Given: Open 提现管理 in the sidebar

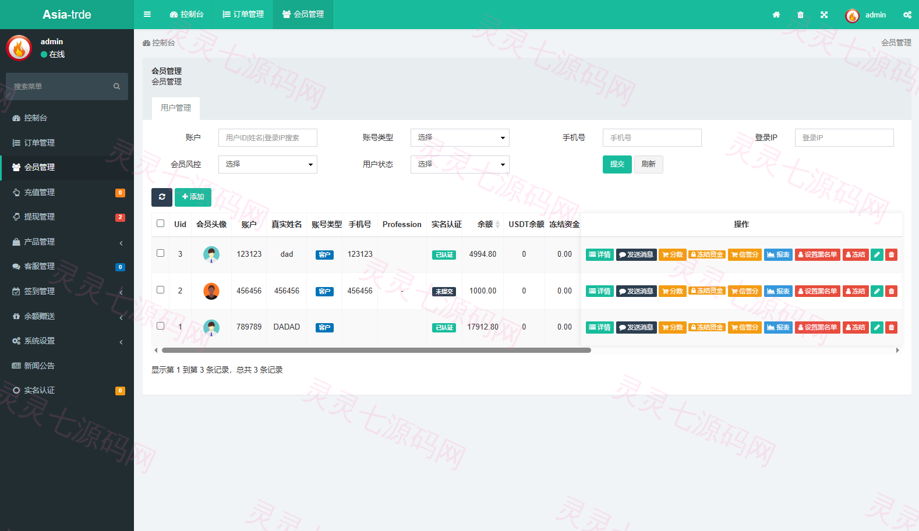Looking at the screenshot, I should point(67,217).
